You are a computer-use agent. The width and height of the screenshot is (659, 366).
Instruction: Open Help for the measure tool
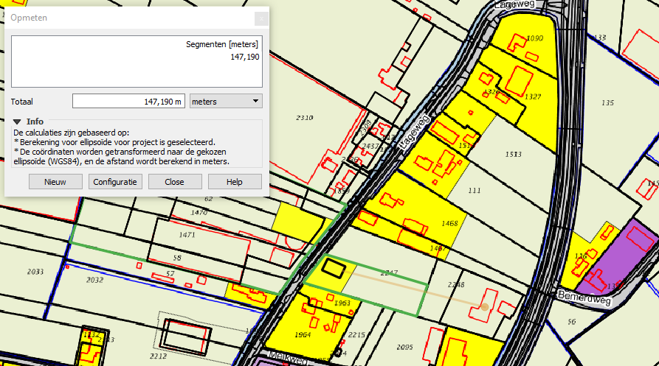235,182
